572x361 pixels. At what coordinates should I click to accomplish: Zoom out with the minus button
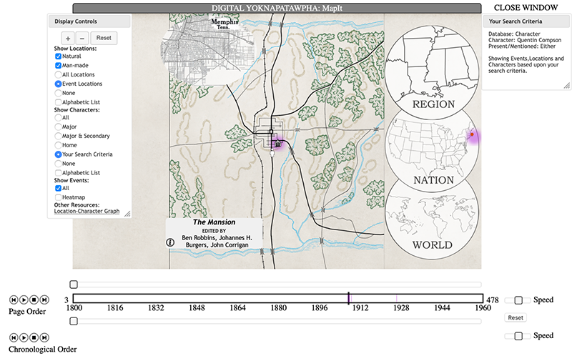click(82, 38)
